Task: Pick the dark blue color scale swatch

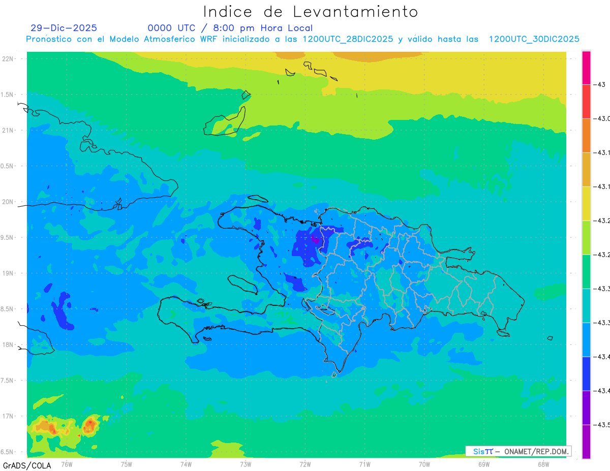Action: point(586,374)
